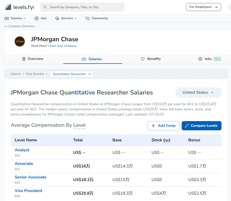Click the Jobs briefcase icon in navigation
This screenshot has height=201, width=231.
click(x=37, y=18)
